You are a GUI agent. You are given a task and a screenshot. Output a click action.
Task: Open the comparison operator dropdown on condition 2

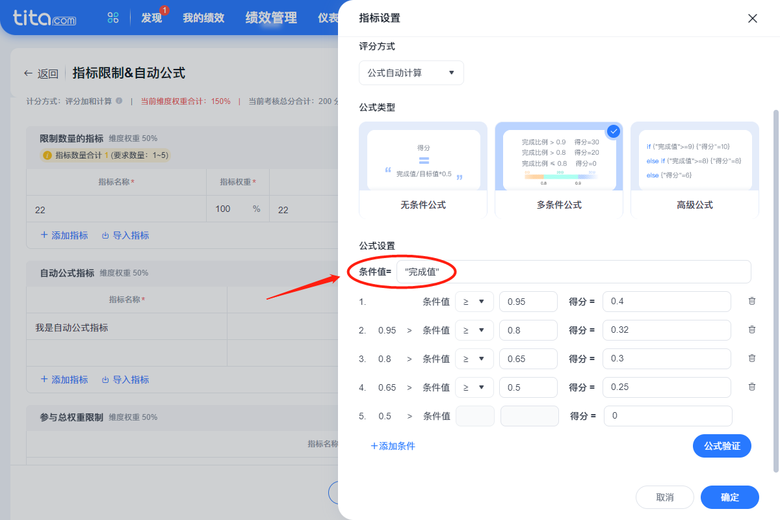point(474,330)
